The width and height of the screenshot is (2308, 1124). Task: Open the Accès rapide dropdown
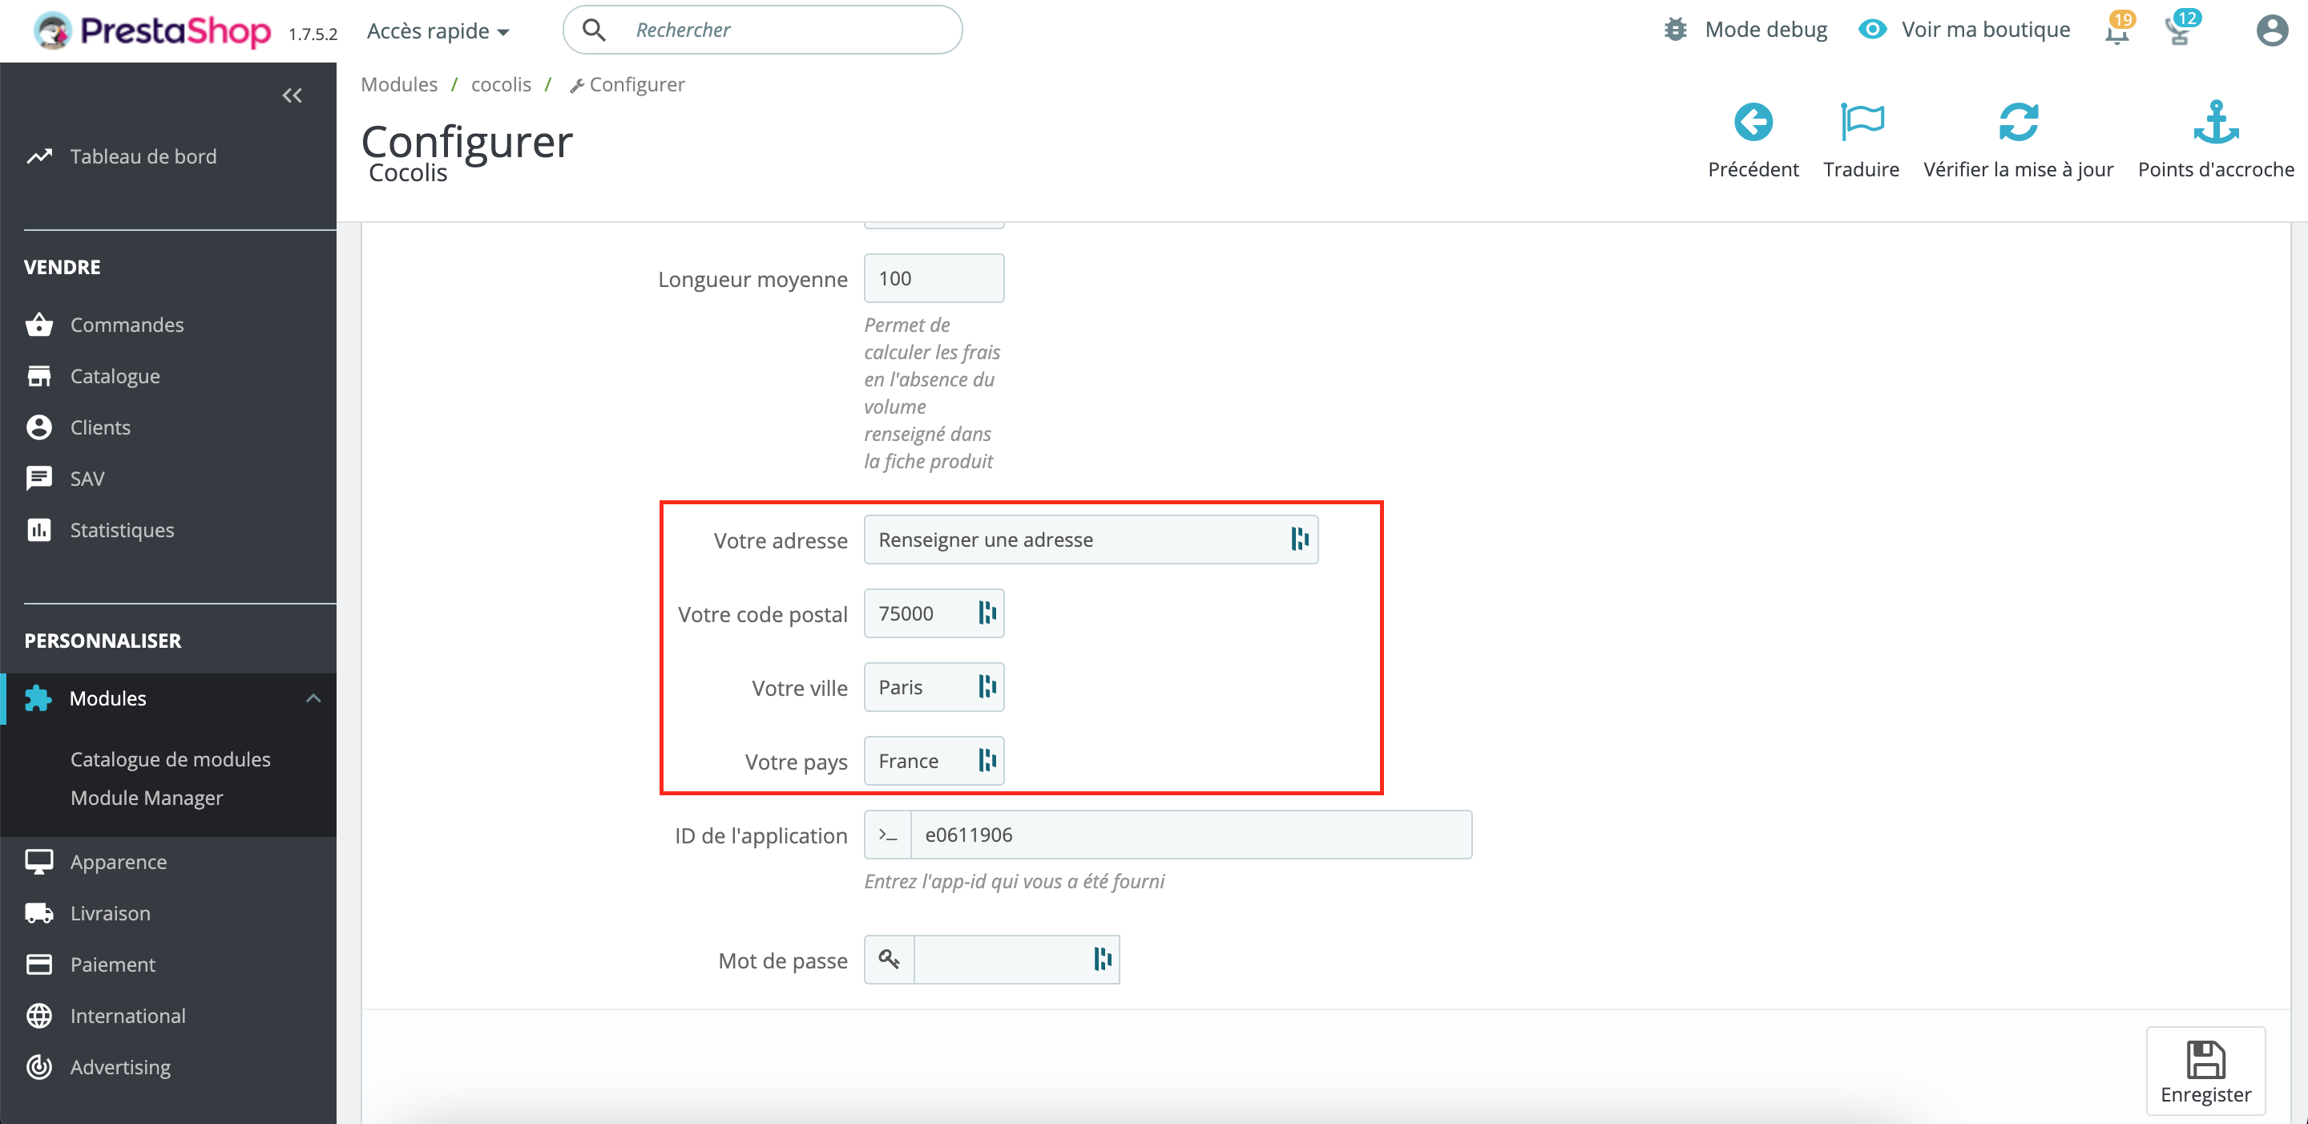(x=438, y=31)
